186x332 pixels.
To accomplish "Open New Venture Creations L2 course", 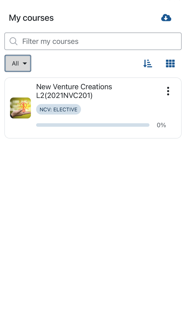I will coord(74,91).
